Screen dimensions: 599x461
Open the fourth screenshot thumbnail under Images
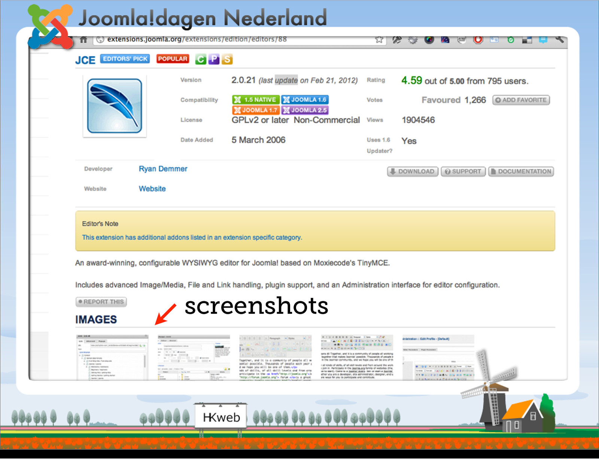tap(357, 357)
